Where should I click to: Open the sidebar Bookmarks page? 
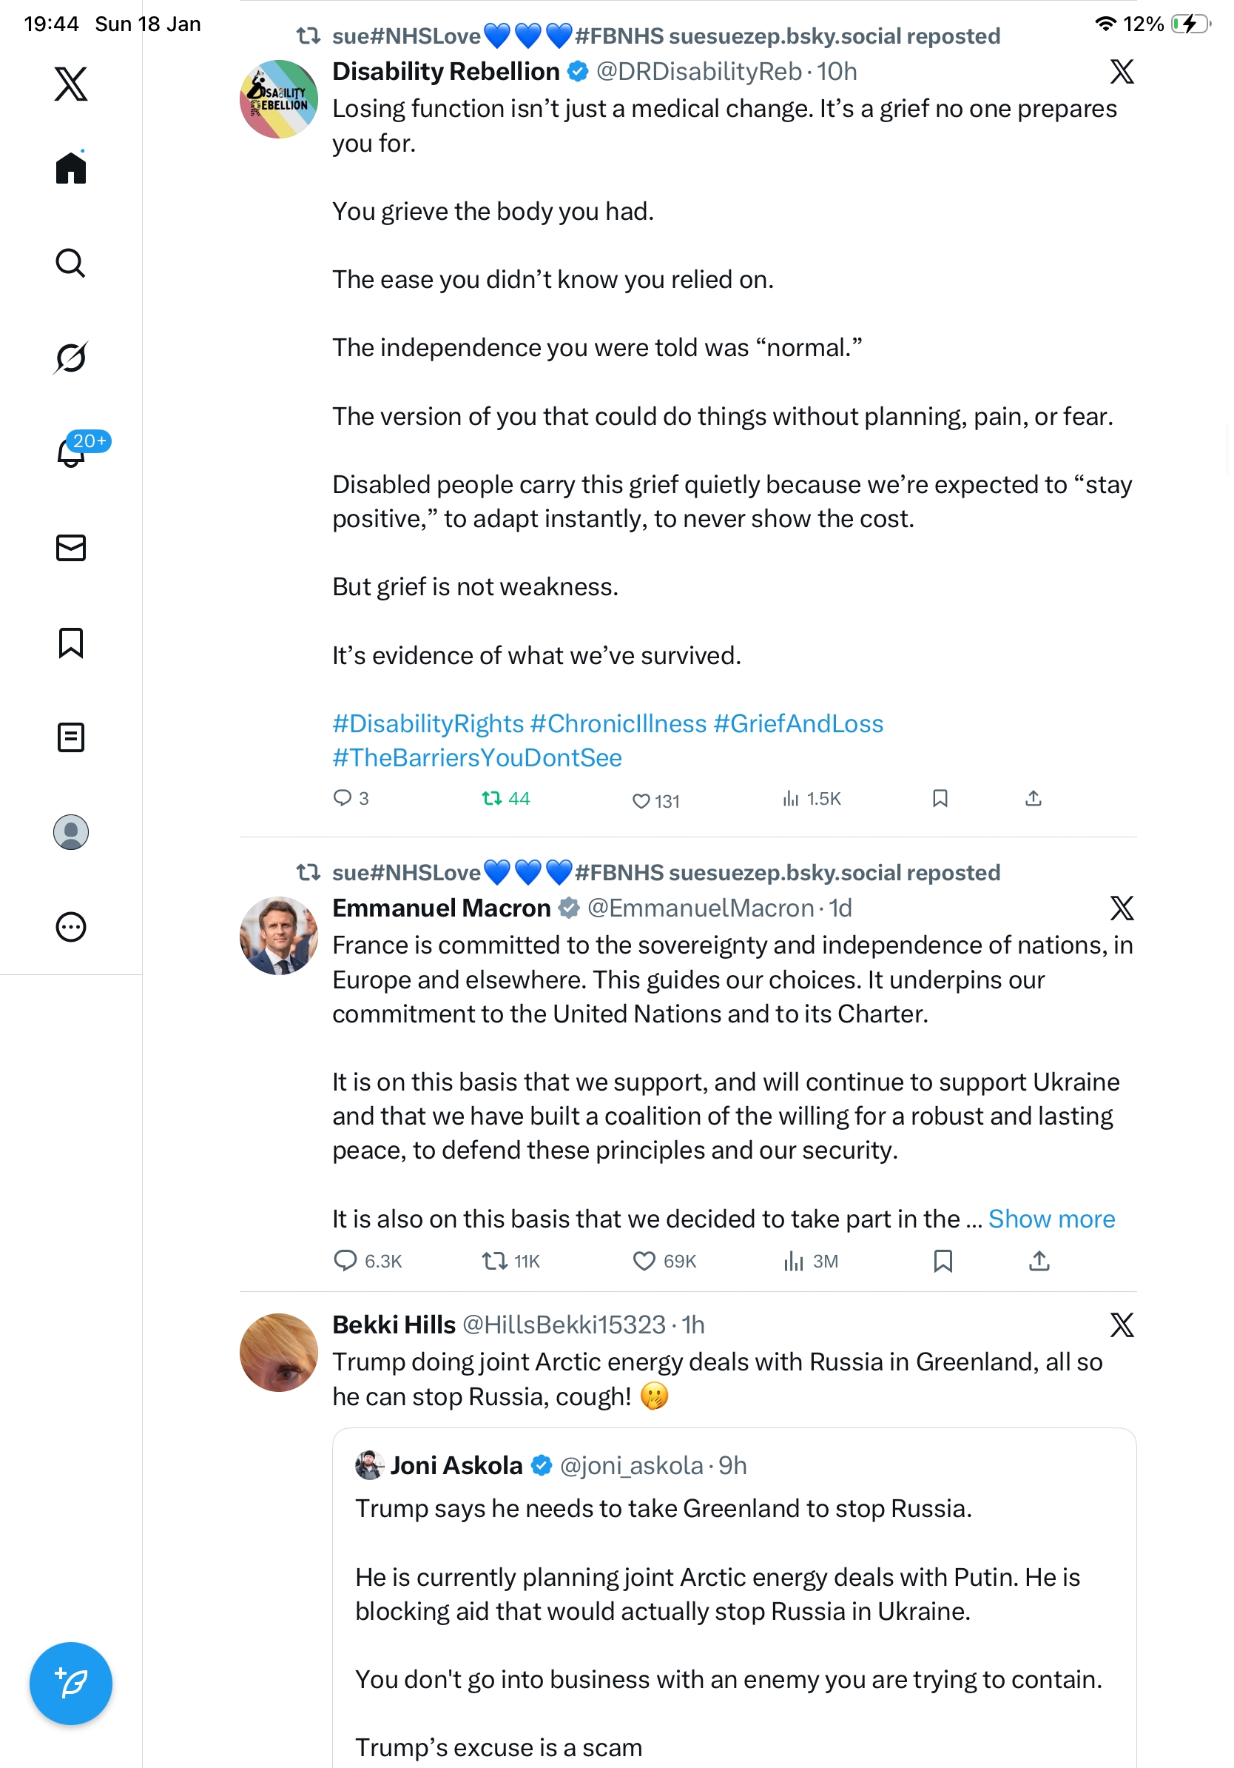coord(71,643)
